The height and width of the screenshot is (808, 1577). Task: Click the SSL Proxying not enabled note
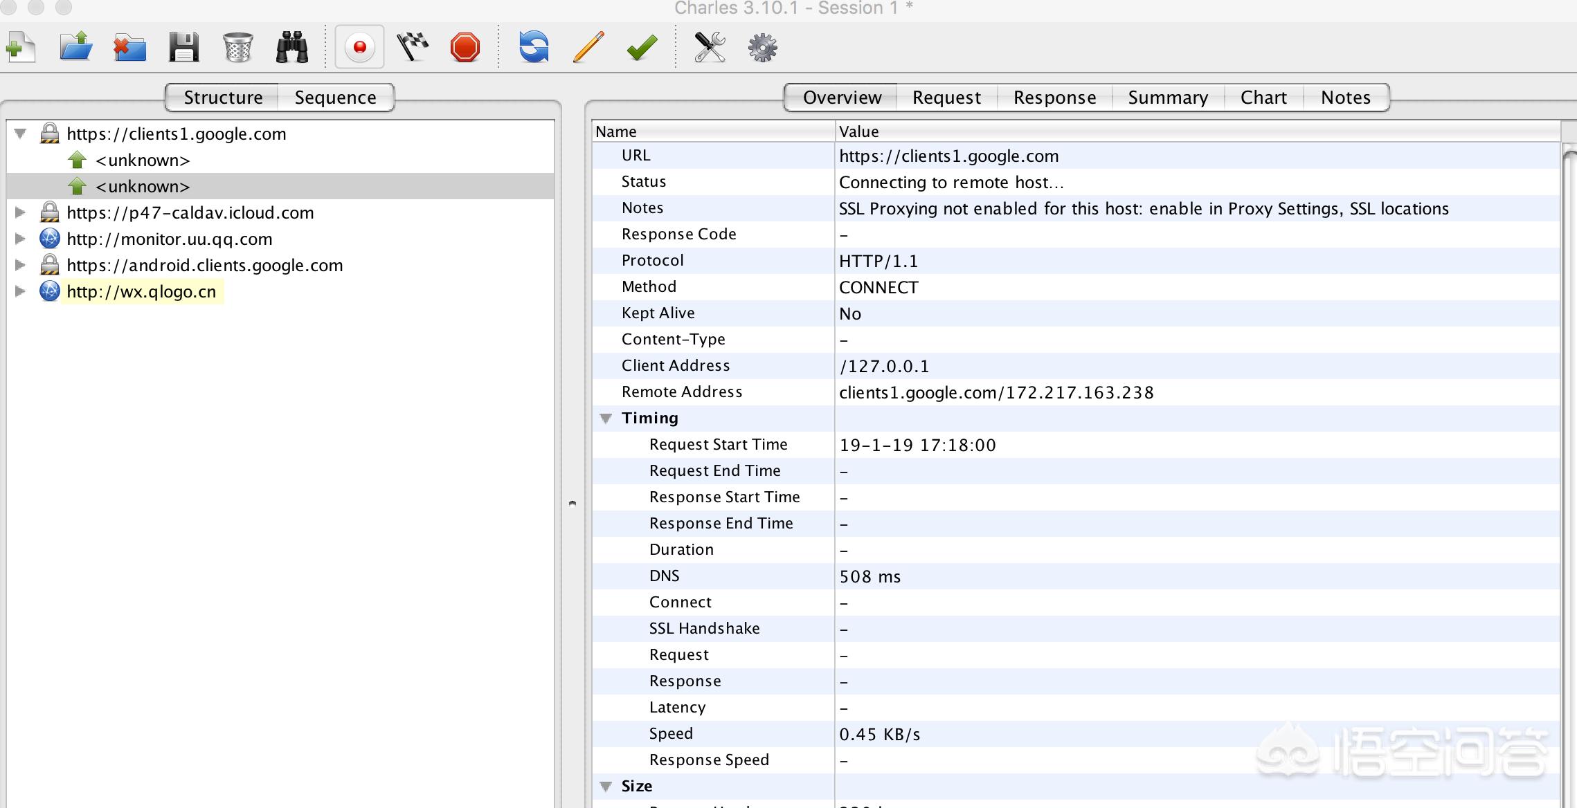(x=1144, y=209)
